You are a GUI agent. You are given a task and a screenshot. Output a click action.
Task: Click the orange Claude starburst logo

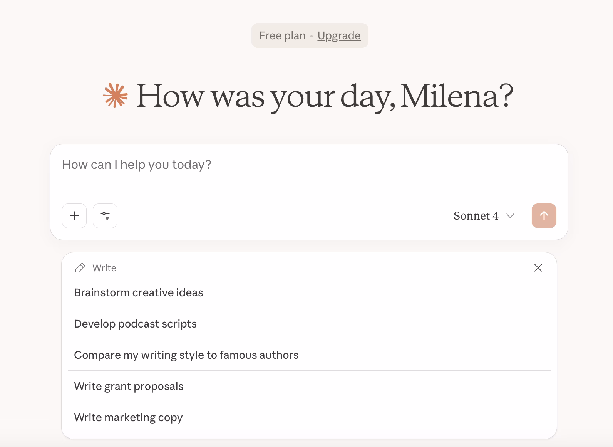click(x=115, y=95)
